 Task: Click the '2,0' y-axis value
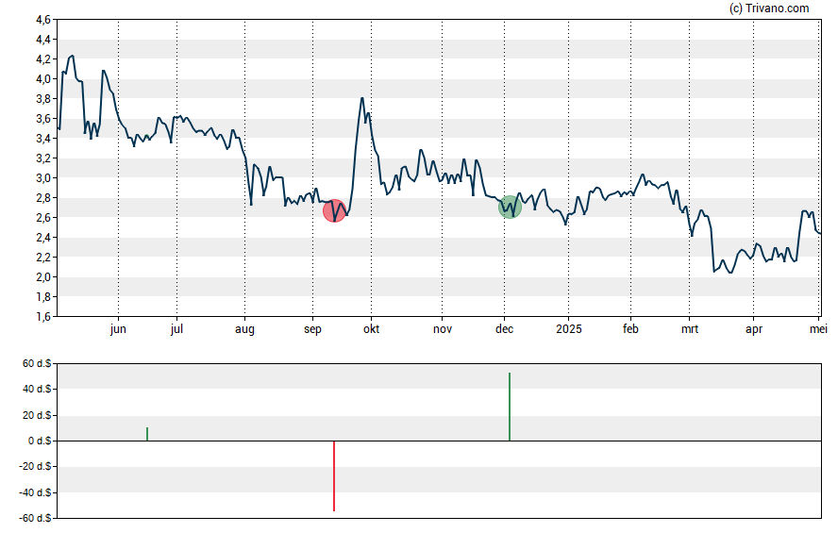pos(43,277)
